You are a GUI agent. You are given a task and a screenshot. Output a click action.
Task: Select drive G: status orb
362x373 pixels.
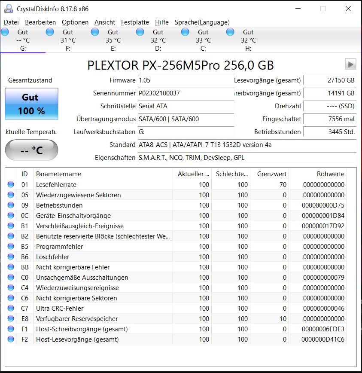pyautogui.click(x=5, y=32)
